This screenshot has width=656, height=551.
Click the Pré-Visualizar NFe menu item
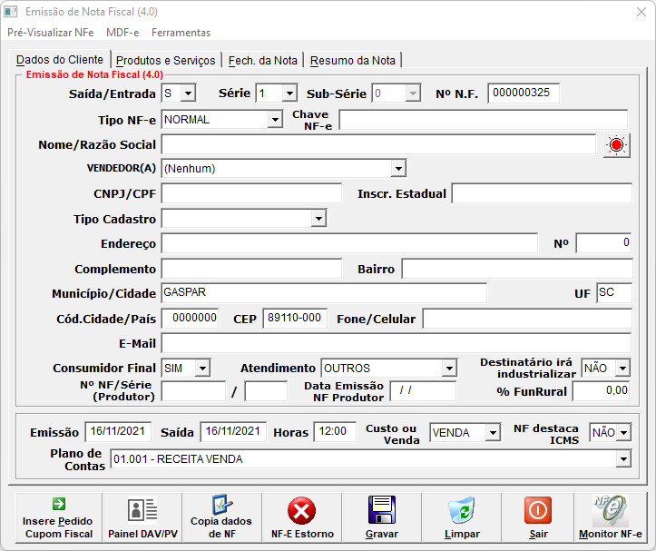point(51,33)
